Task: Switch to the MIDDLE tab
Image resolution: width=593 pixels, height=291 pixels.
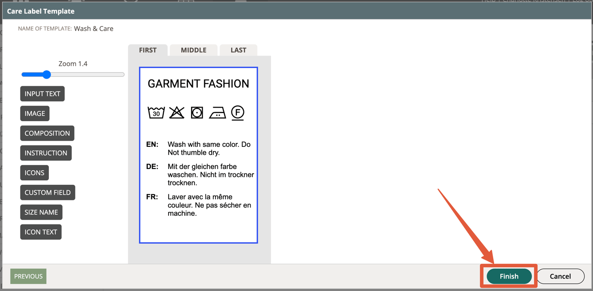Action: (x=193, y=50)
